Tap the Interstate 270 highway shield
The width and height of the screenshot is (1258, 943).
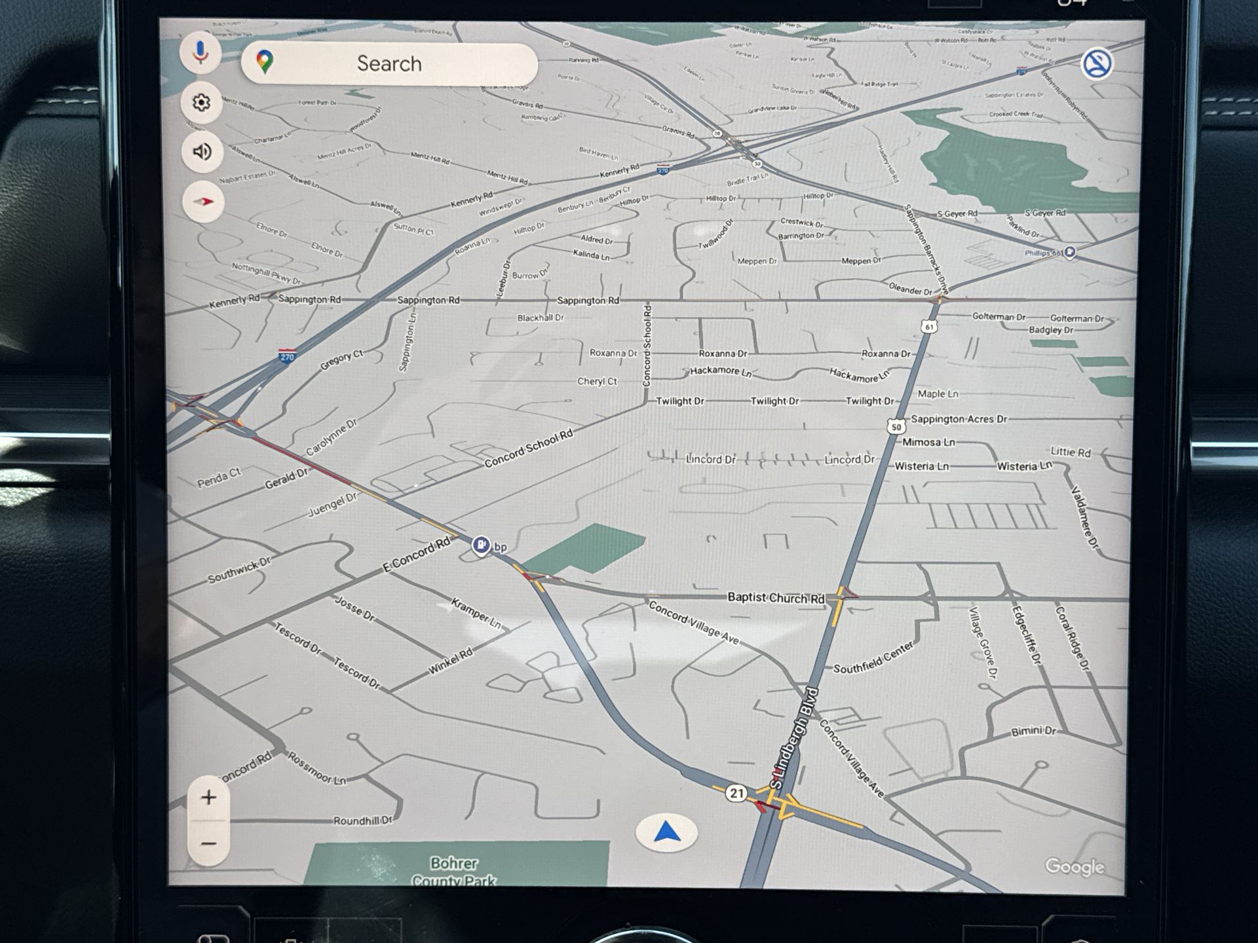(x=286, y=356)
